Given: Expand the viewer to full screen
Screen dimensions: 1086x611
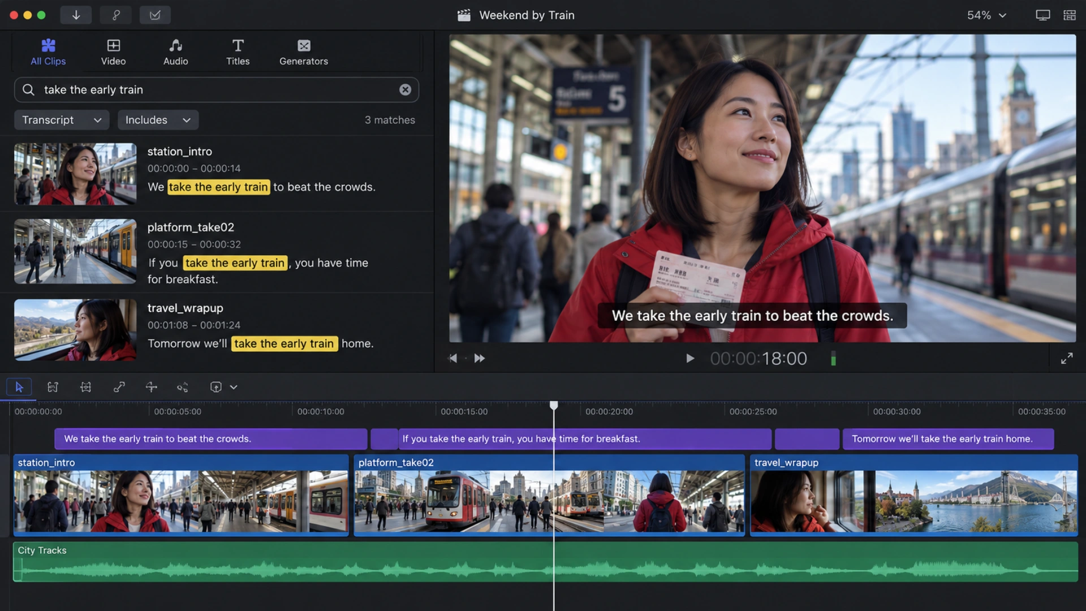Looking at the screenshot, I should [x=1067, y=359].
